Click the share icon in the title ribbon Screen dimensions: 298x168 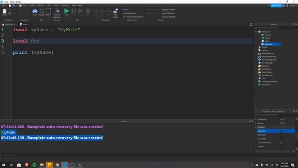(287, 6)
